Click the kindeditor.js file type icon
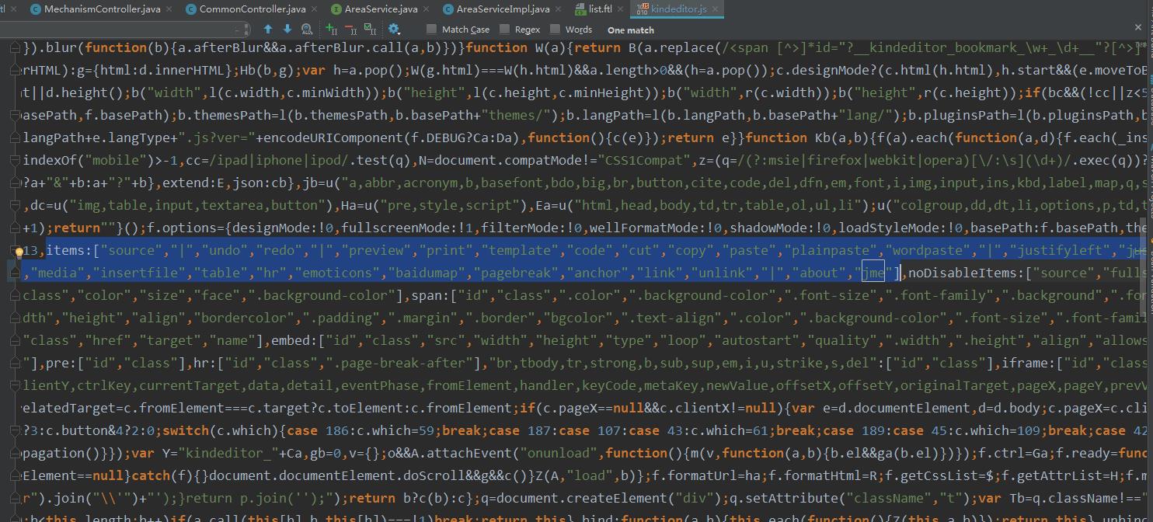This screenshot has width=1153, height=522. [x=643, y=9]
